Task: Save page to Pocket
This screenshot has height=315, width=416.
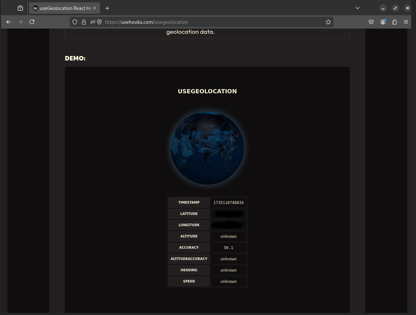Action: click(x=371, y=22)
